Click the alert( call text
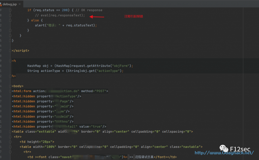 click(41, 25)
